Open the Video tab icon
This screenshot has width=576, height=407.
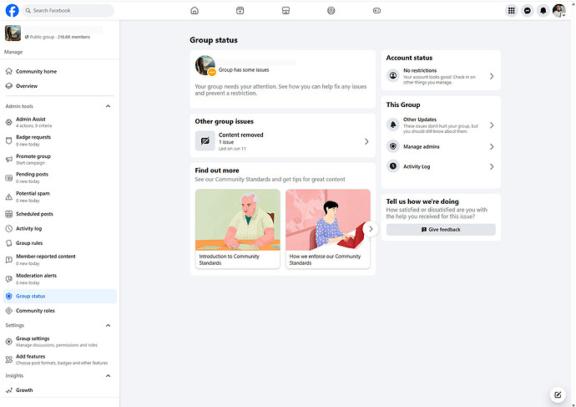coord(240,11)
